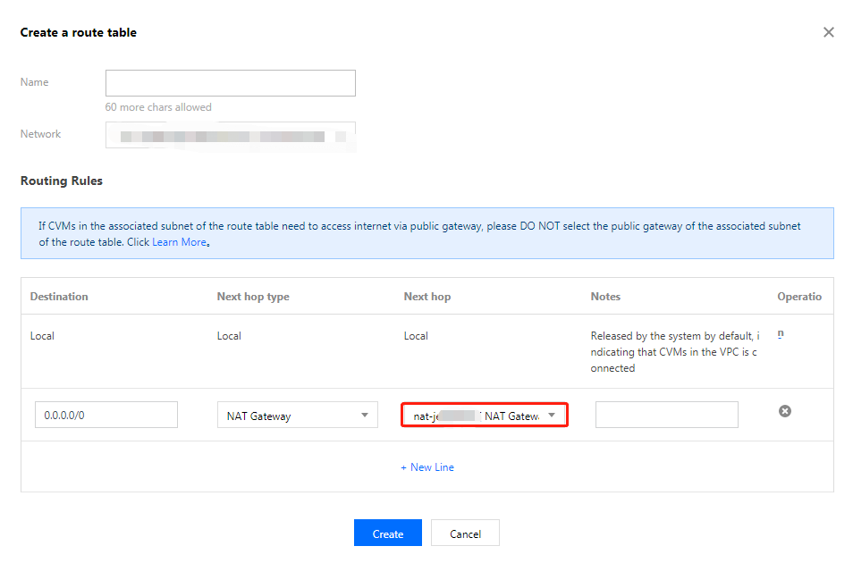This screenshot has width=853, height=563.
Task: Click the Routing Rules section heading
Action: (62, 181)
